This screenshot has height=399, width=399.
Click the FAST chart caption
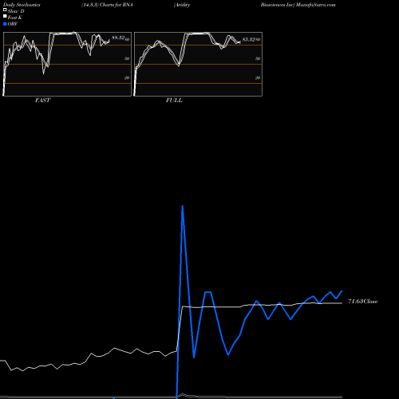click(42, 101)
